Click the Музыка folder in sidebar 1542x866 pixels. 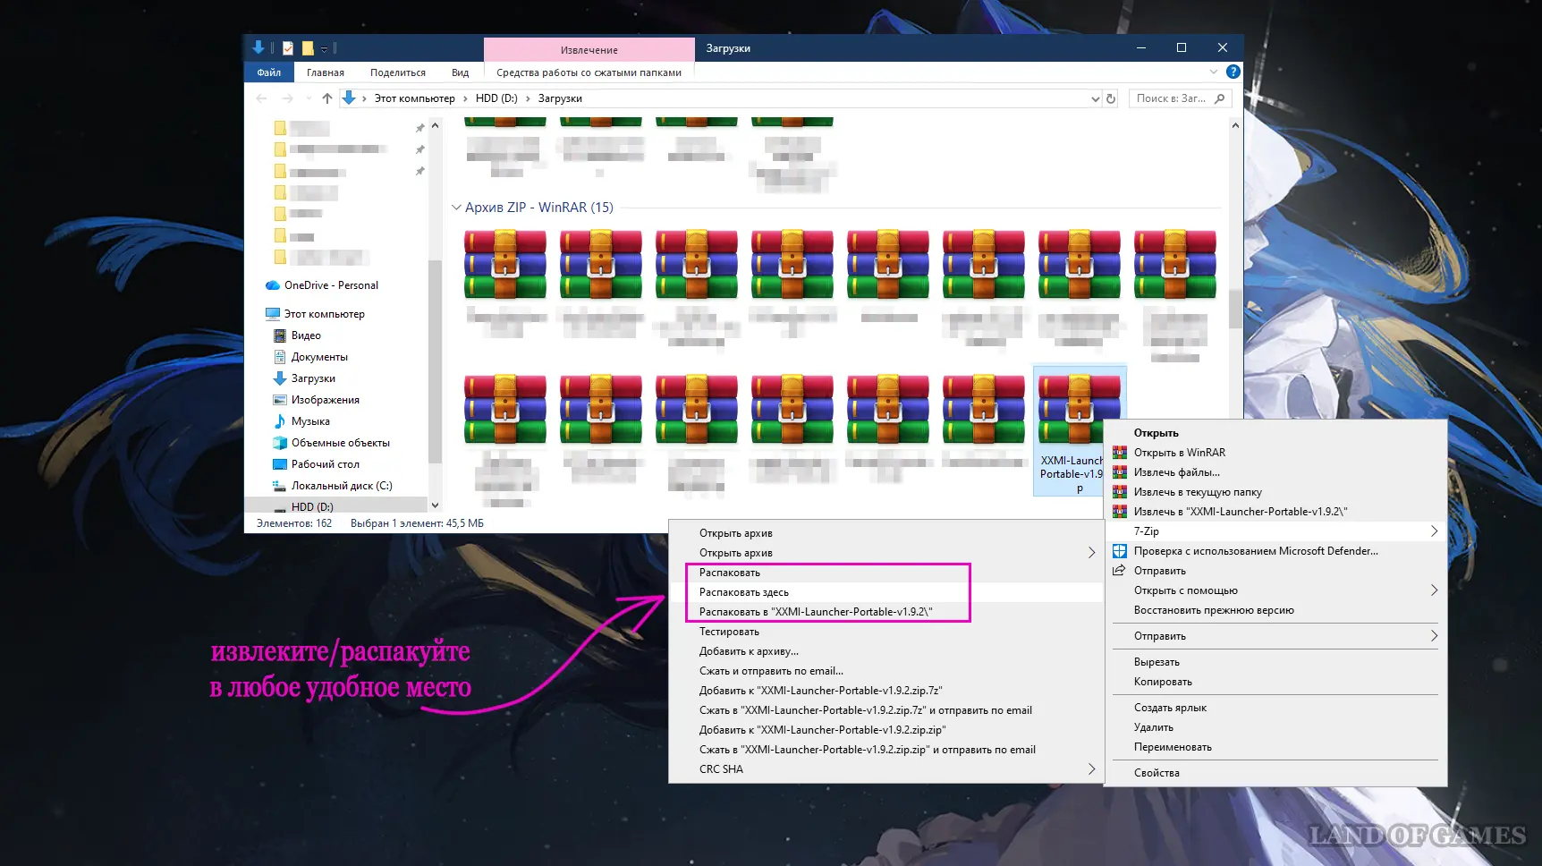(309, 421)
